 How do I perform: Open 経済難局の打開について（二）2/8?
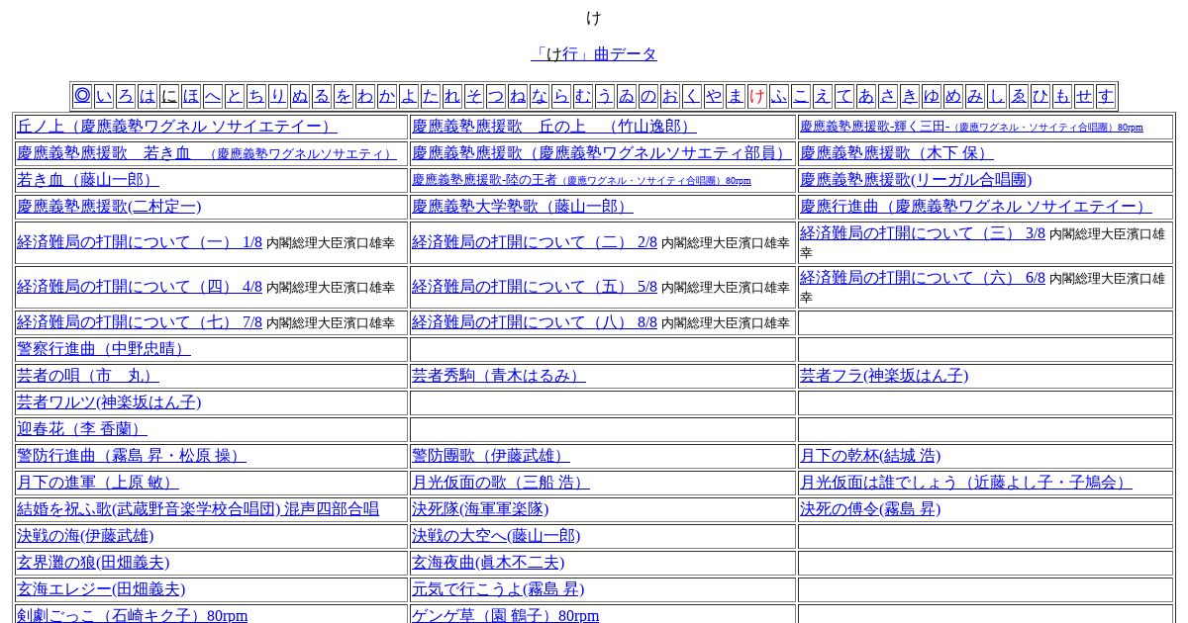535,242
